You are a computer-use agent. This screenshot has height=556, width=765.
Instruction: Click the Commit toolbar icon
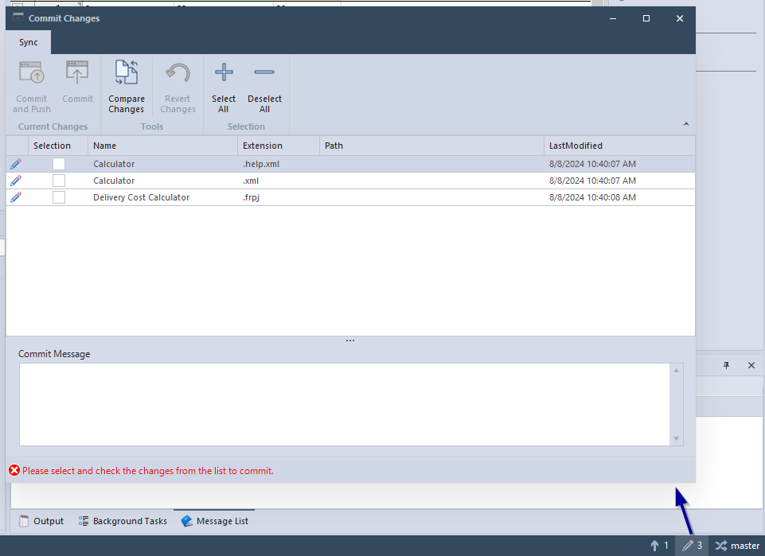(x=77, y=72)
